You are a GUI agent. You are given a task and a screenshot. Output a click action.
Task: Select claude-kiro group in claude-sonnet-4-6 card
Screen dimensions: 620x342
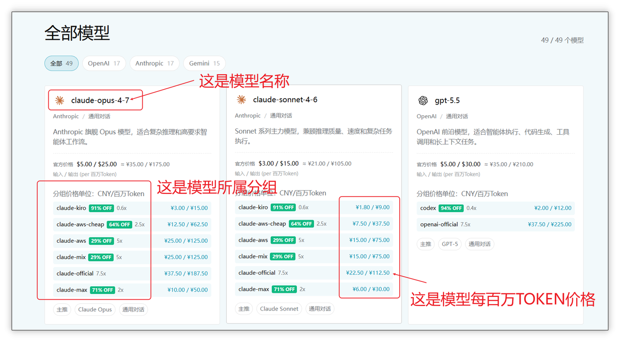click(314, 207)
